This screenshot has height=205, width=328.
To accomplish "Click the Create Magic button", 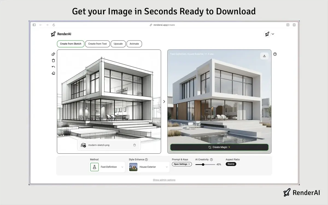I will click(219, 147).
